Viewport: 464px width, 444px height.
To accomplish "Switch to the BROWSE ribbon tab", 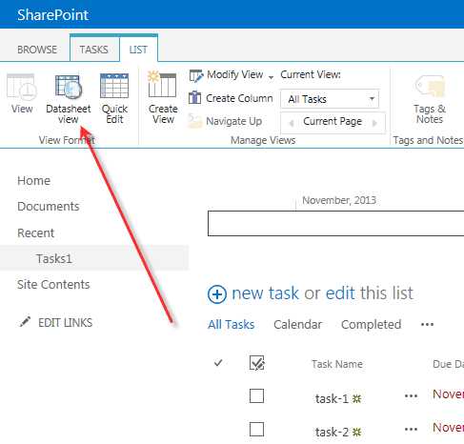I will (37, 50).
